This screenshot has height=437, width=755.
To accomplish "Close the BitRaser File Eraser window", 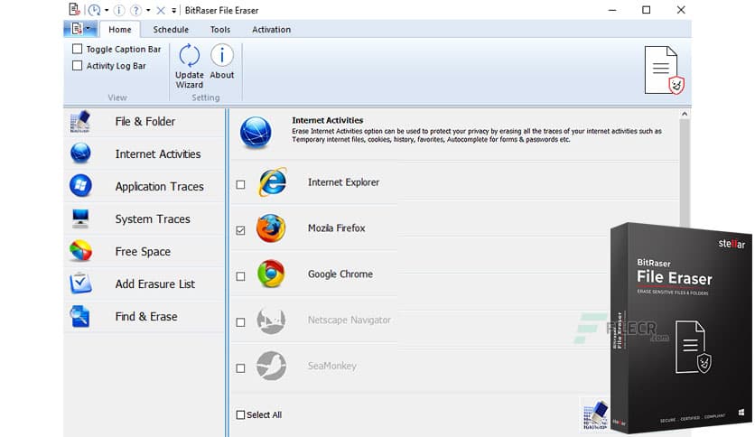I will coord(680,10).
